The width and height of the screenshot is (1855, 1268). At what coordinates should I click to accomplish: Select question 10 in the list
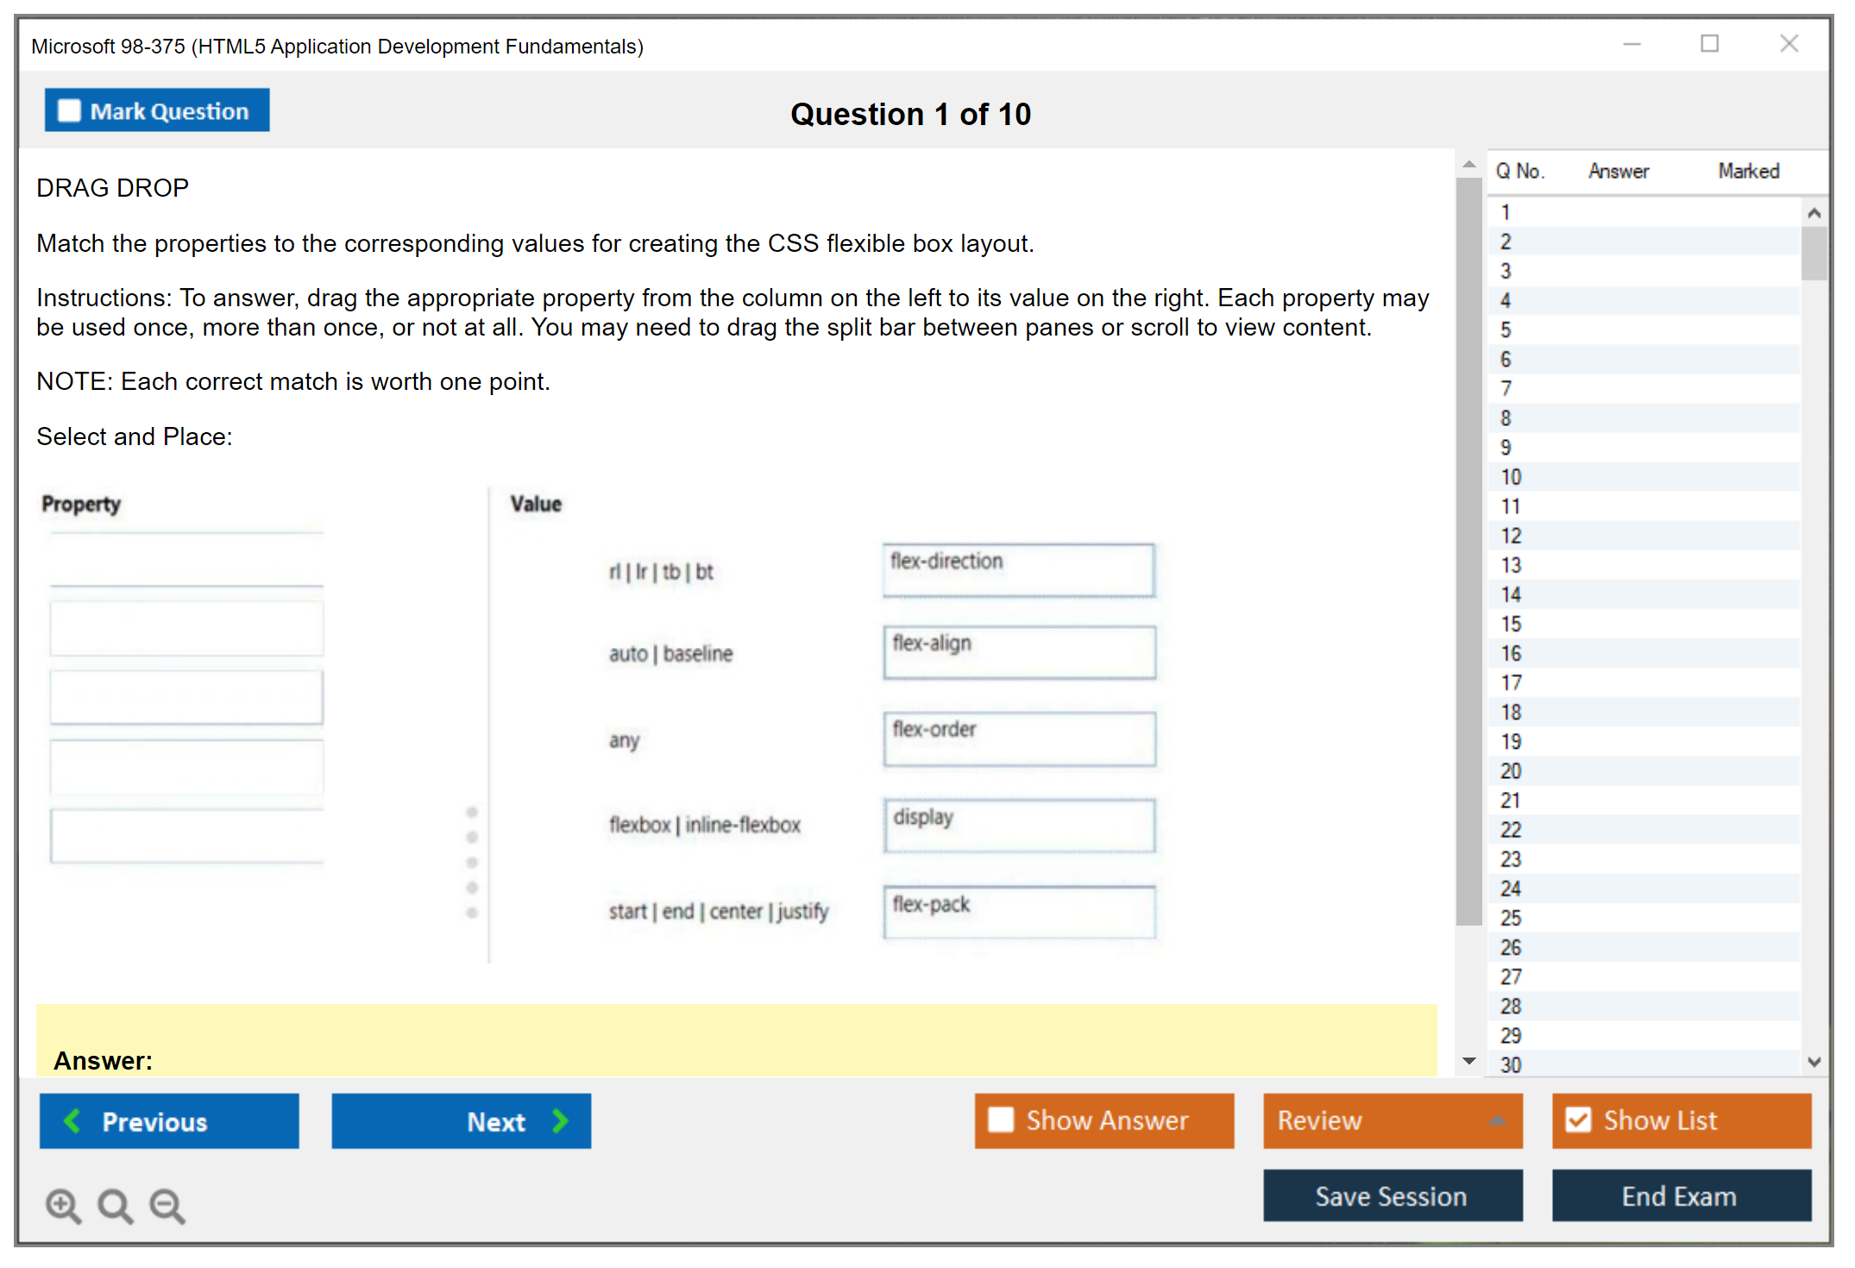click(1511, 477)
